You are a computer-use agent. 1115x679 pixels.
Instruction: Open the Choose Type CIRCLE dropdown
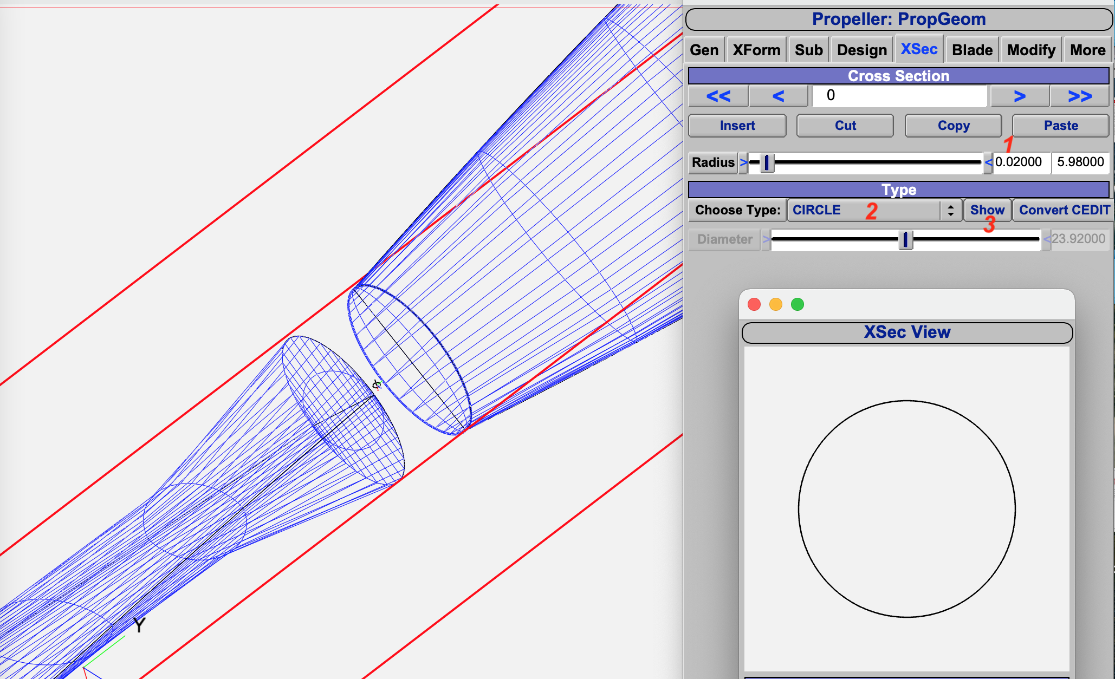(x=864, y=210)
